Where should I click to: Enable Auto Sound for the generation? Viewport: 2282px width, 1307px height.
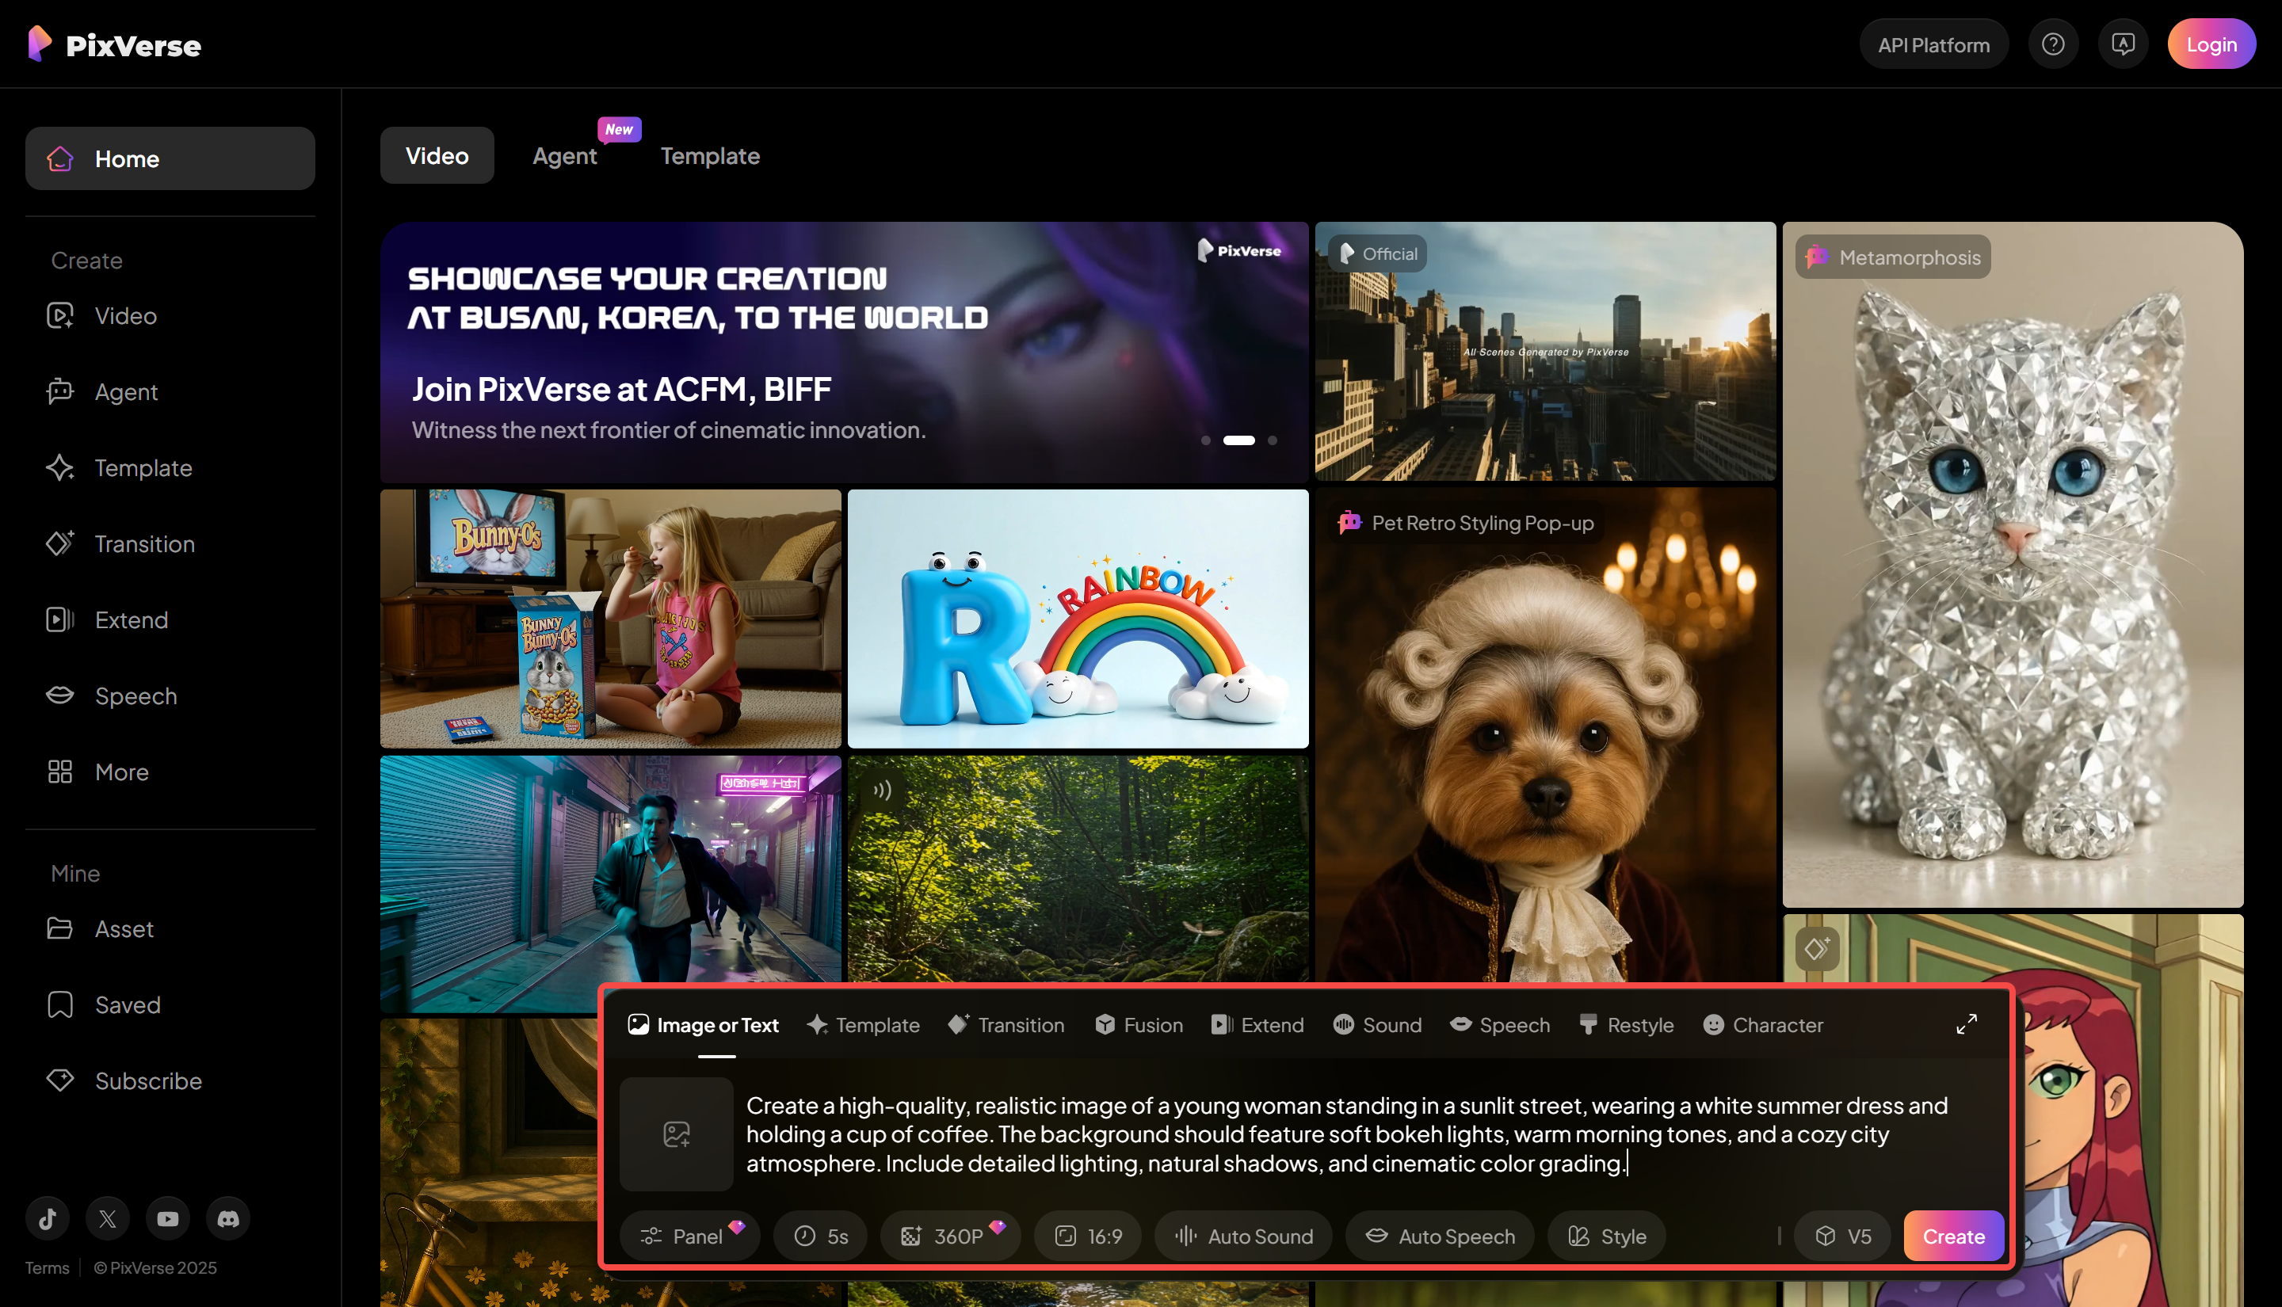point(1243,1235)
